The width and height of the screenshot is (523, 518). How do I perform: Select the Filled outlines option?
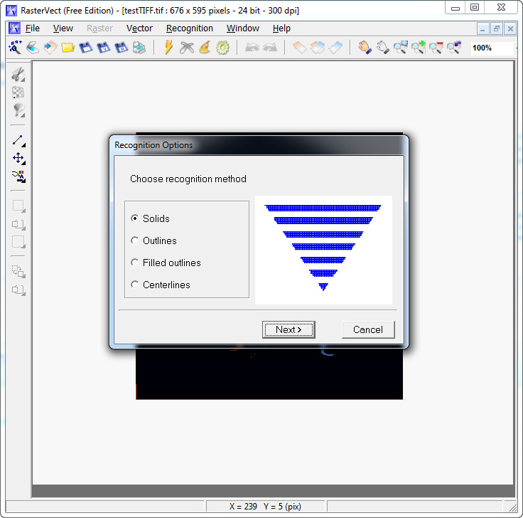tap(166, 263)
